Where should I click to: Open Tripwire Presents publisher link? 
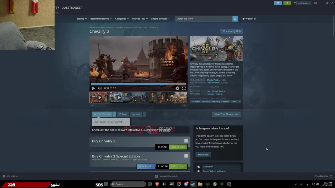[215, 94]
